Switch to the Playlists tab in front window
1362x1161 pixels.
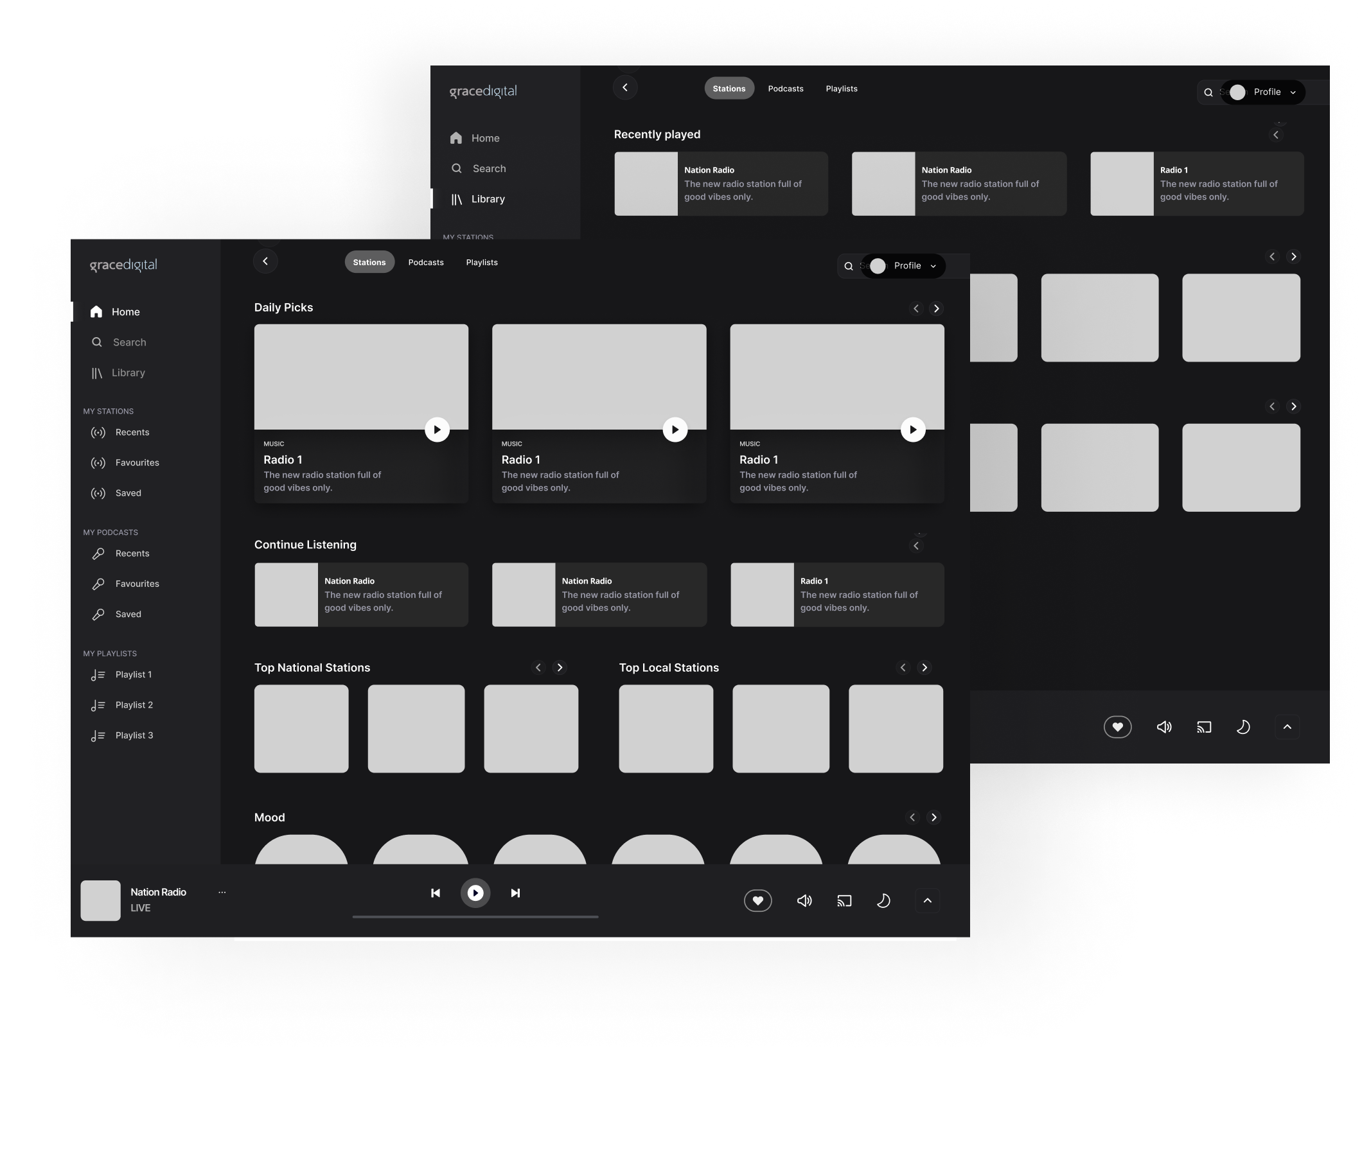[482, 262]
